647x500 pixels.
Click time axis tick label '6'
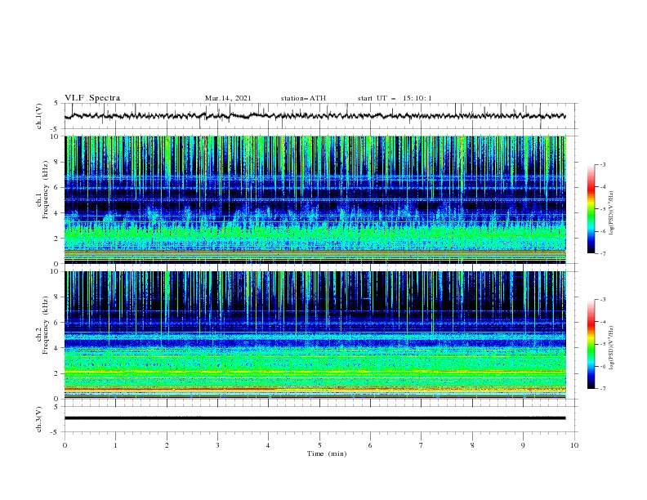coord(370,445)
